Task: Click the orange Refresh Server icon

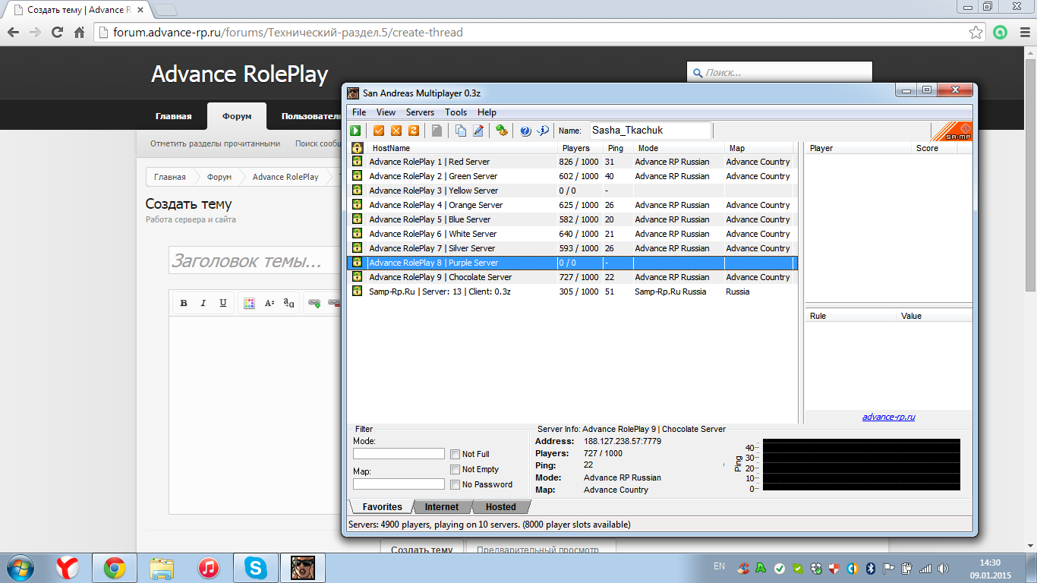Action: tap(414, 131)
